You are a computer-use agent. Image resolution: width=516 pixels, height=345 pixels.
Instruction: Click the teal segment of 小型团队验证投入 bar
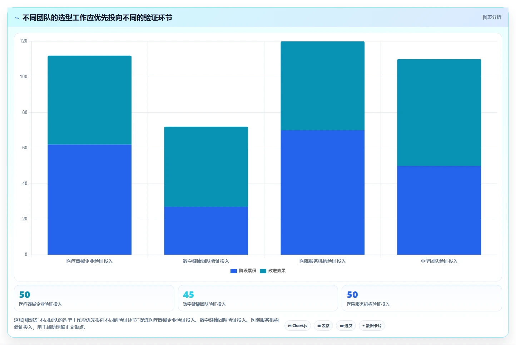coord(439,112)
